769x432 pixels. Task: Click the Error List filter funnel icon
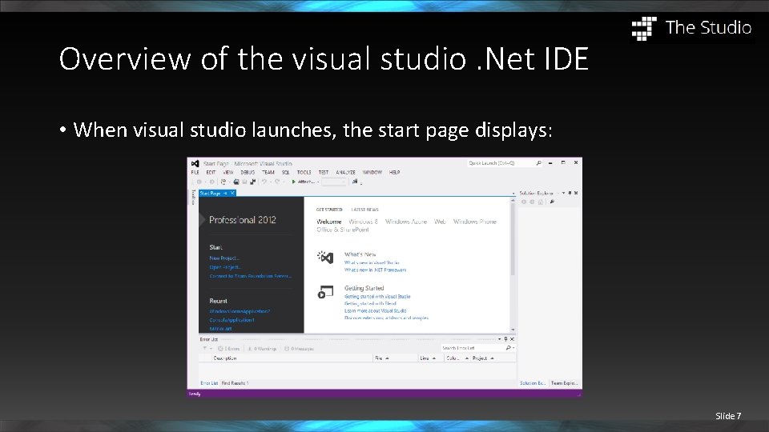[204, 349]
